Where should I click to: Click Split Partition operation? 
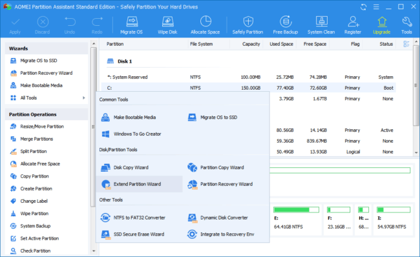(x=28, y=151)
